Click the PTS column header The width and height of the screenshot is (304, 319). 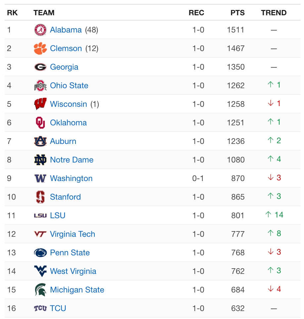[x=237, y=13]
